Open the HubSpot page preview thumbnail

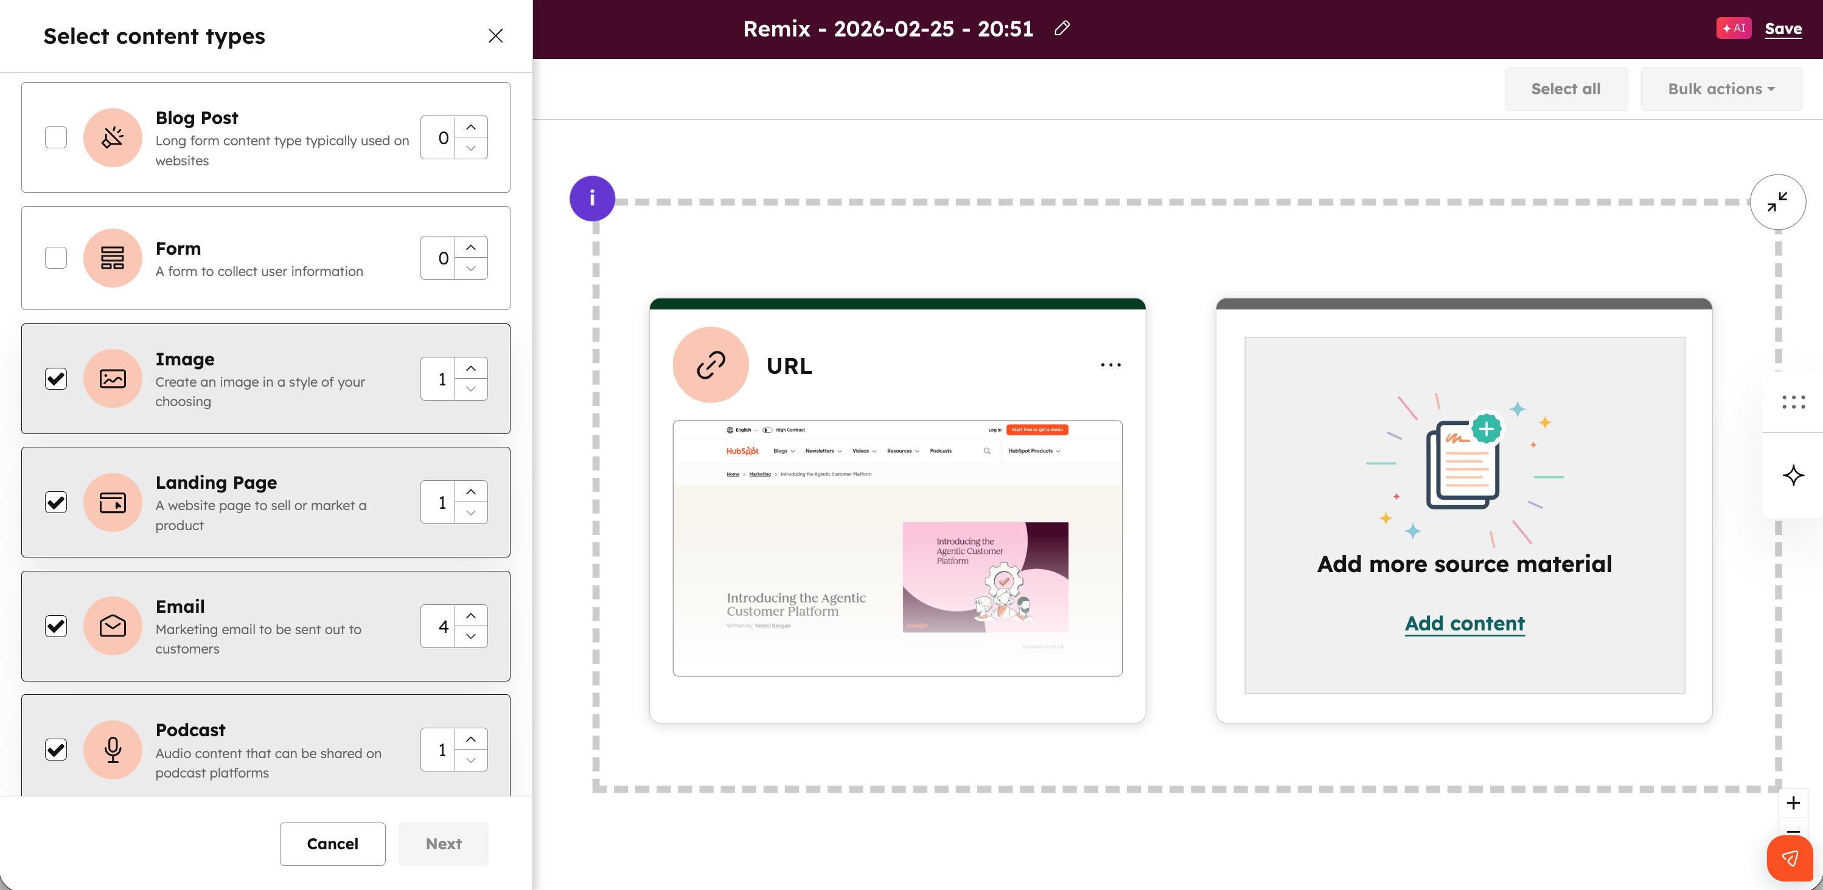click(897, 548)
